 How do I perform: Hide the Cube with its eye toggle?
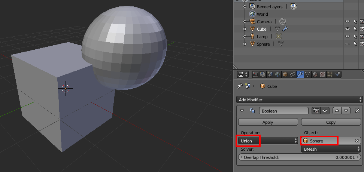coord(347,29)
